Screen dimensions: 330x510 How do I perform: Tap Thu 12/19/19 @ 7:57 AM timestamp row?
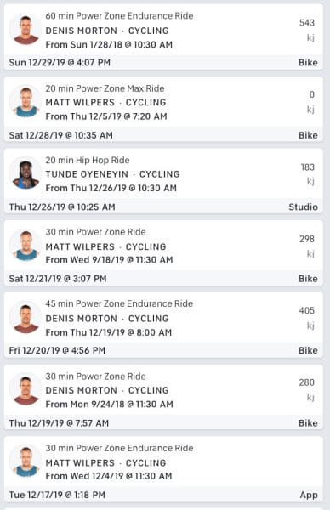[163, 422]
